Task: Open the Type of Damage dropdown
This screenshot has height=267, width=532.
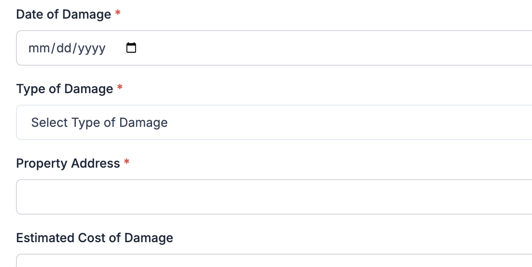Action: coord(310,122)
